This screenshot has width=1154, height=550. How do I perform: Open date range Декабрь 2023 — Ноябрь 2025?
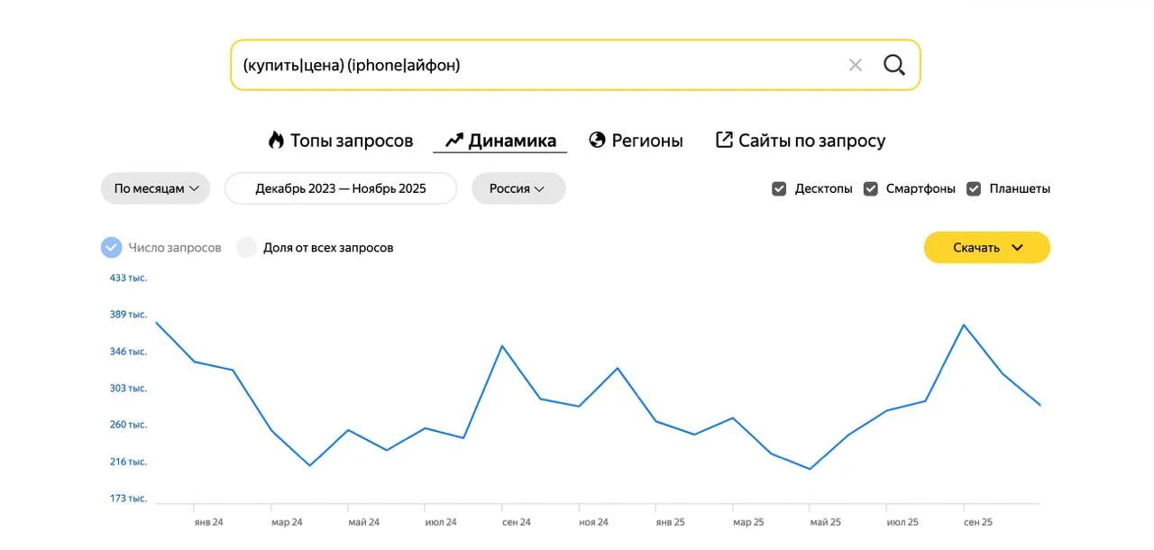340,188
